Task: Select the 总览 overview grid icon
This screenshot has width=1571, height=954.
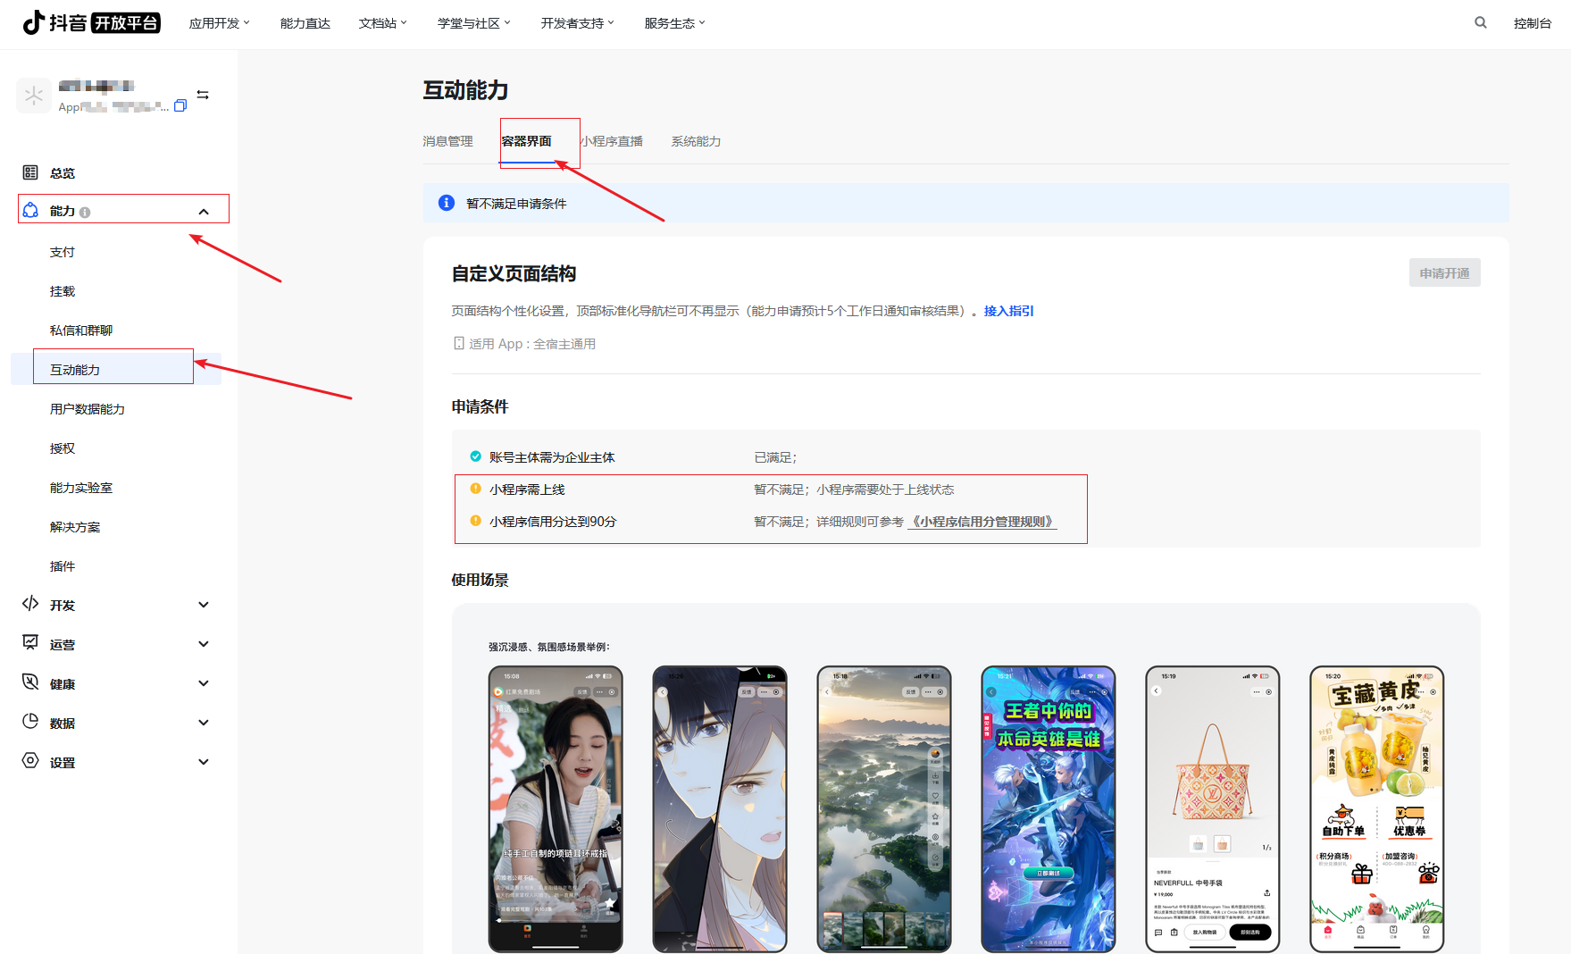Action: [x=31, y=172]
